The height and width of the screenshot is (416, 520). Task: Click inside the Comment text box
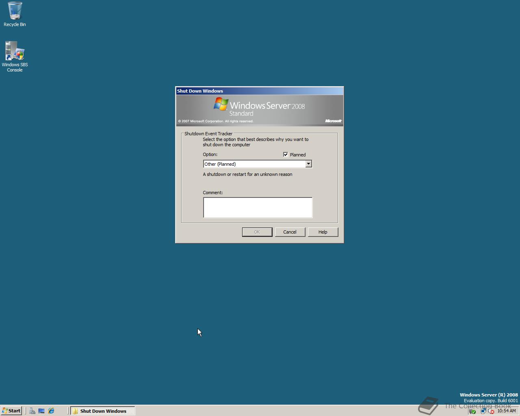(258, 208)
